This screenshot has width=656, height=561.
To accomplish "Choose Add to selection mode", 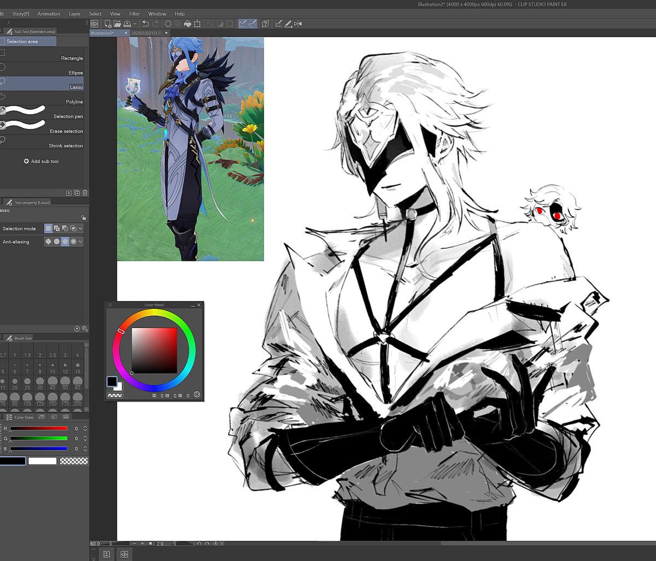I will [56, 229].
